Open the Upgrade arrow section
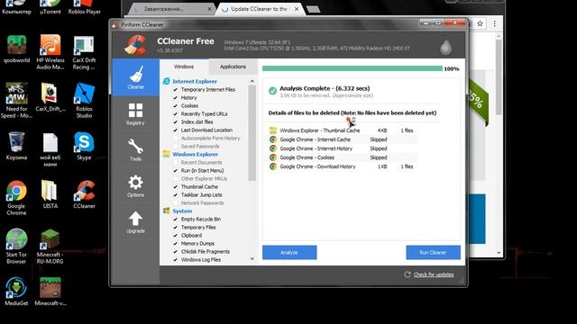The height and width of the screenshot is (324, 577). click(135, 222)
